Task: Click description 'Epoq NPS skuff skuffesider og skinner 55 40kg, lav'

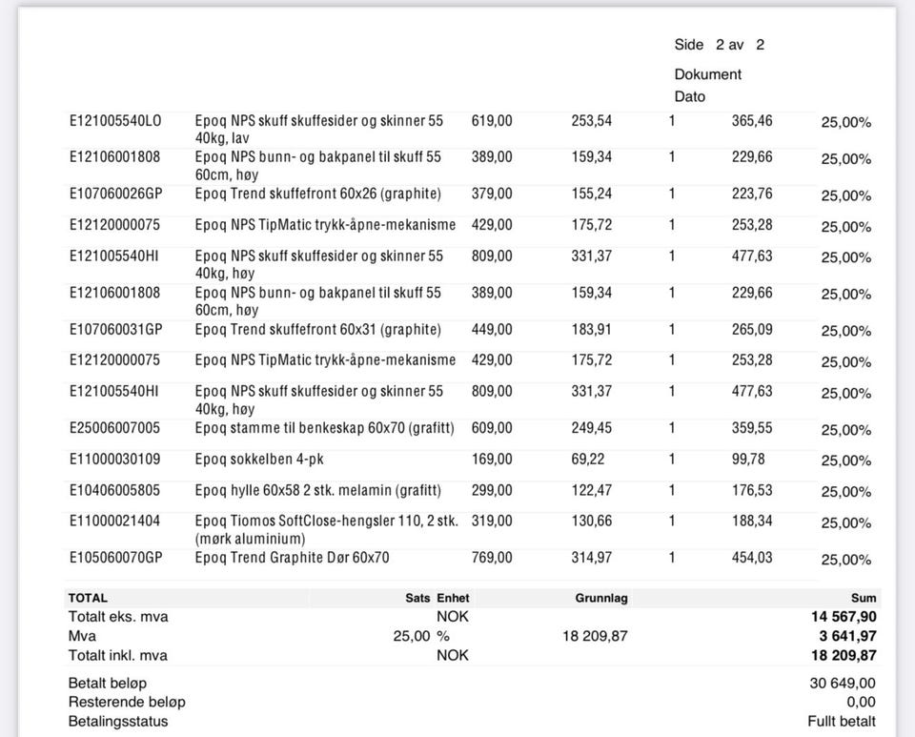Action: coord(319,130)
